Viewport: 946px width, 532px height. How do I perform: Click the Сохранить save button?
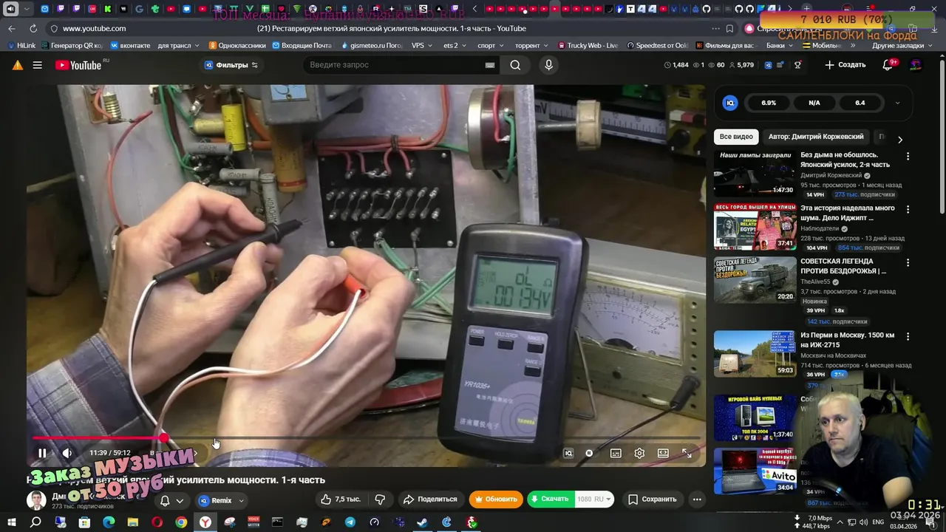tap(652, 499)
